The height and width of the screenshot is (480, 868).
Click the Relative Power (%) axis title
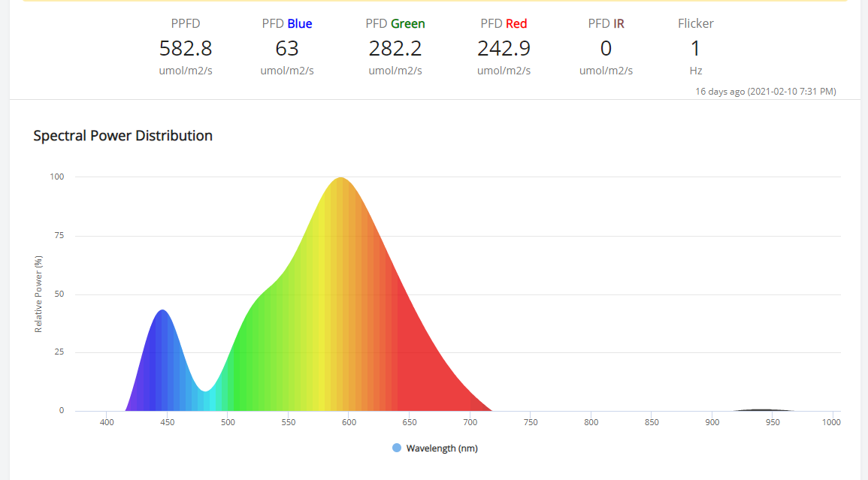[38, 294]
